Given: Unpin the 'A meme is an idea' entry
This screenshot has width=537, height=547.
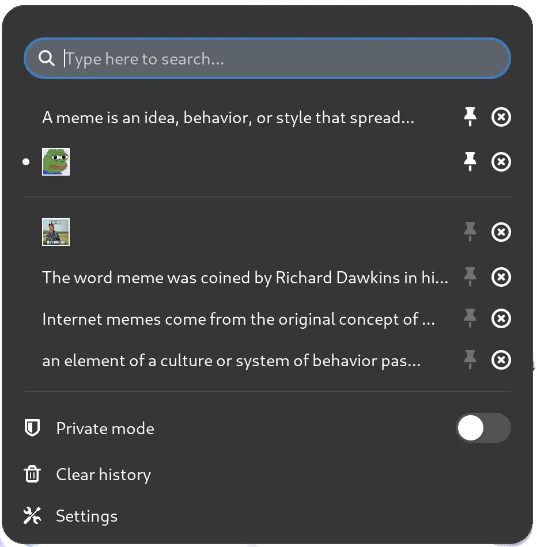Looking at the screenshot, I should [x=470, y=117].
